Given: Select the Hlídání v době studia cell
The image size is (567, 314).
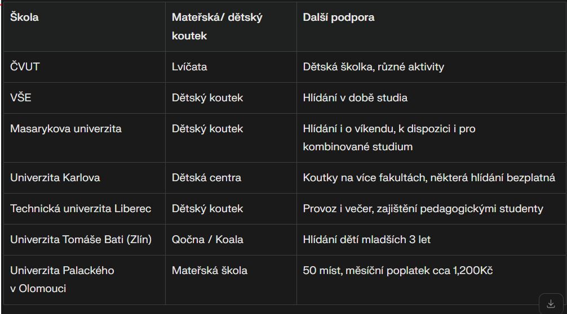Looking at the screenshot, I should 431,98.
